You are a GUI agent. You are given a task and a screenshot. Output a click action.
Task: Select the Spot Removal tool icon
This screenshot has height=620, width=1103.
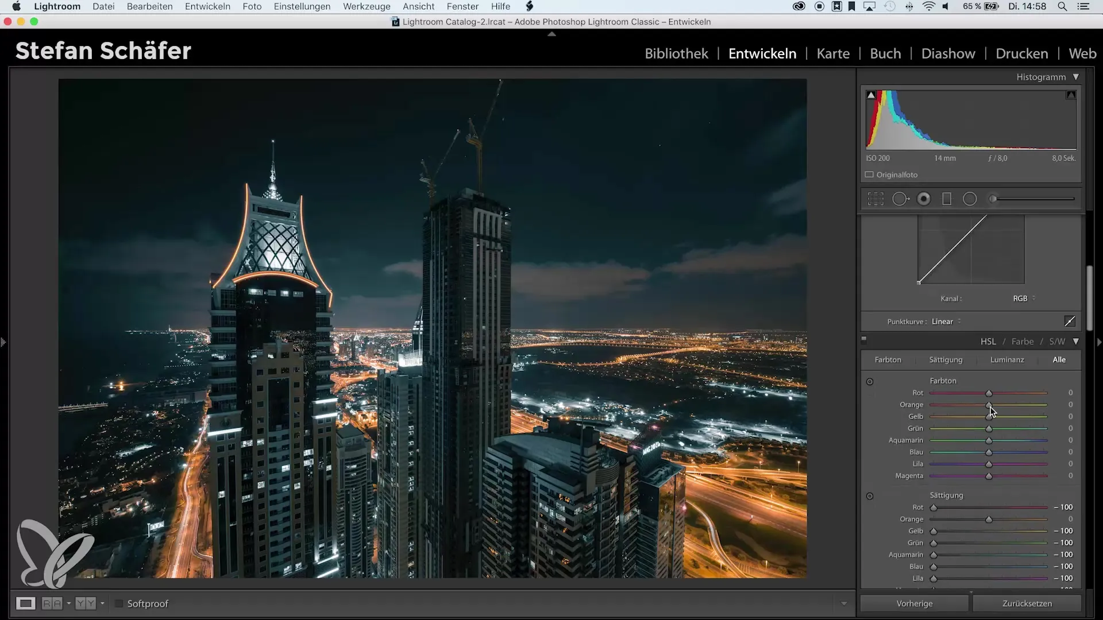click(x=900, y=199)
